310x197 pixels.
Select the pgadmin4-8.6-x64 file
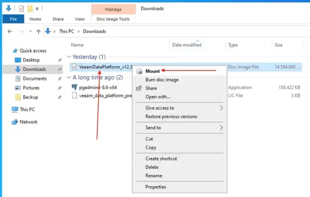click(98, 88)
